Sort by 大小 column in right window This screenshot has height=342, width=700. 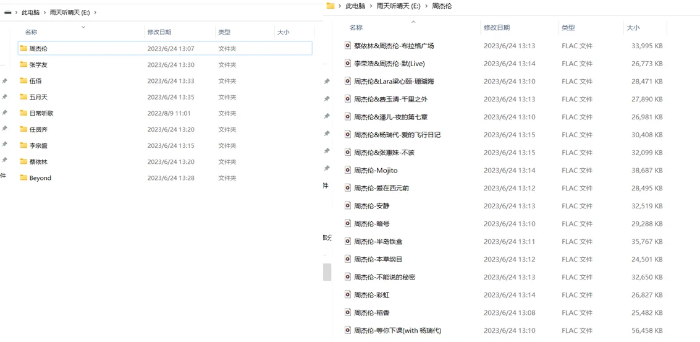[633, 28]
